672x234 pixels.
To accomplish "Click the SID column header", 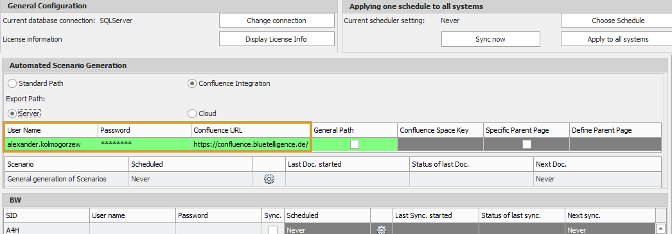I will [47, 215].
